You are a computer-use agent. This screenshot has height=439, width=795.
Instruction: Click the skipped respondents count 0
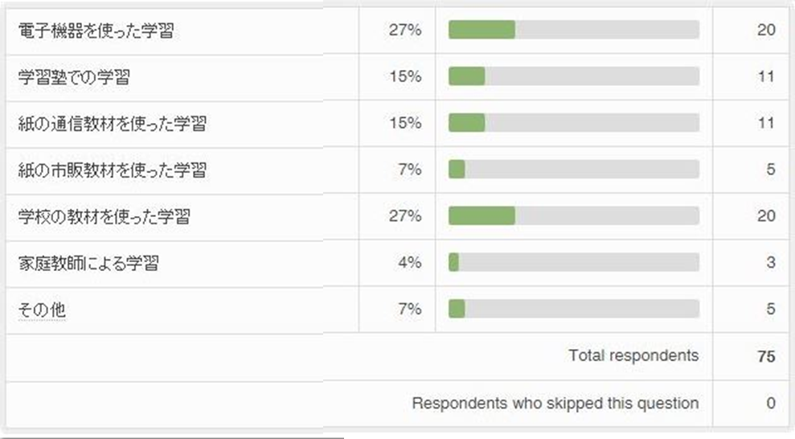click(770, 403)
